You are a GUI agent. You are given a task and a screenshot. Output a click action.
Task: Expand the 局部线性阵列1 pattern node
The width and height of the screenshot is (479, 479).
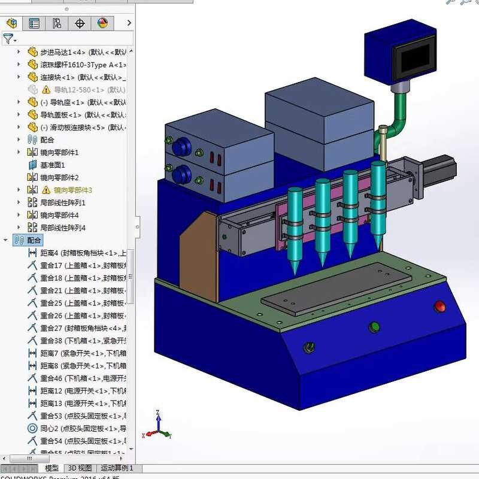tap(19, 202)
